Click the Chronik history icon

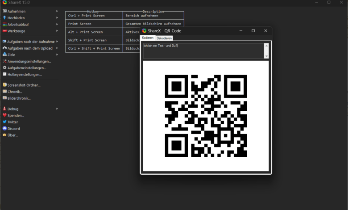(4, 91)
